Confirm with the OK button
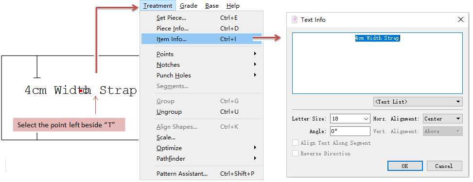Screen dimensions: 473x182 pos(405,166)
